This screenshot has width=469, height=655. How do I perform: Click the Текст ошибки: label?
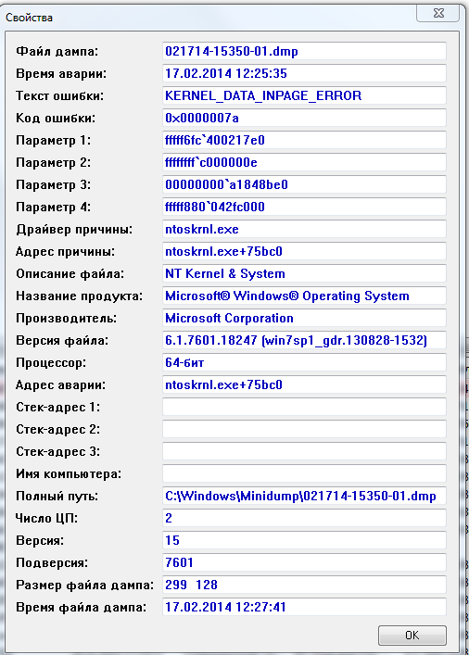[59, 96]
